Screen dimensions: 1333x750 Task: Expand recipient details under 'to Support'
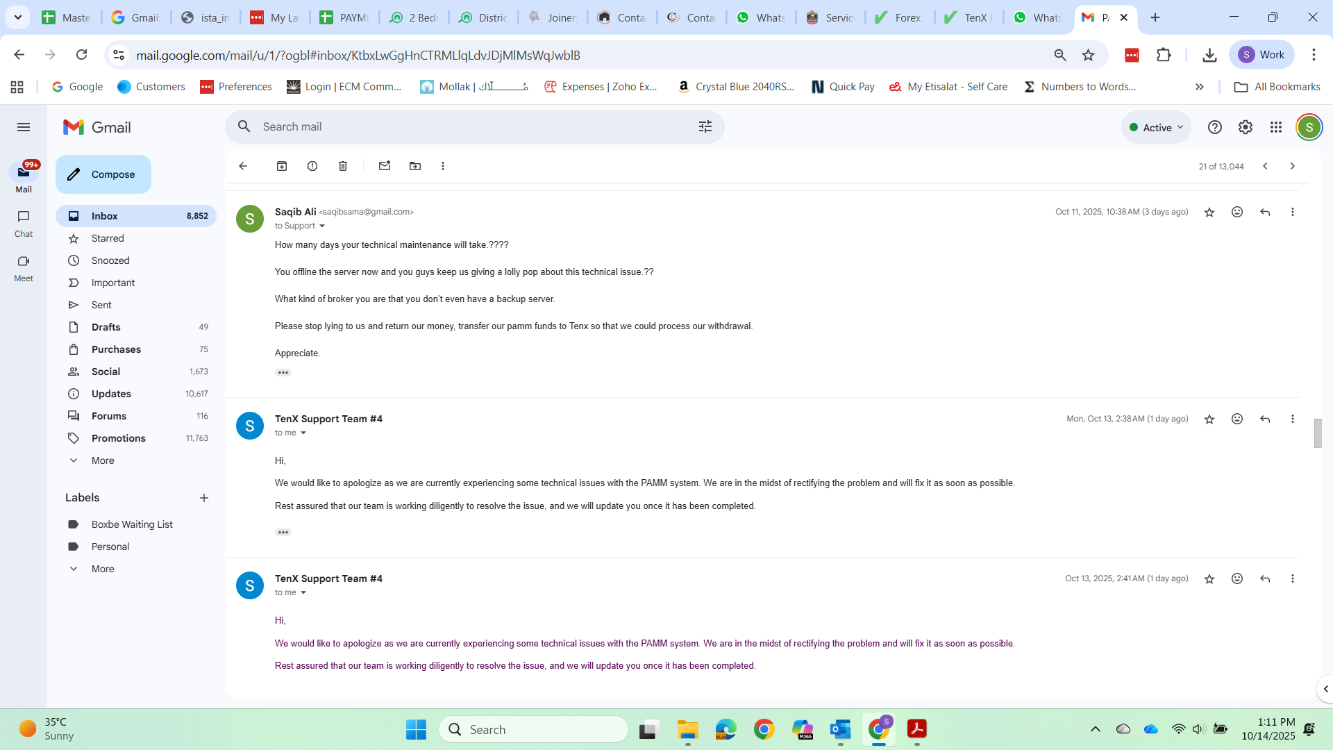click(322, 226)
